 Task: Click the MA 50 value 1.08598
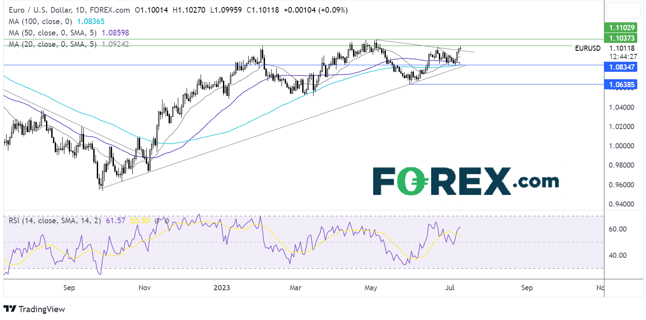[116, 32]
